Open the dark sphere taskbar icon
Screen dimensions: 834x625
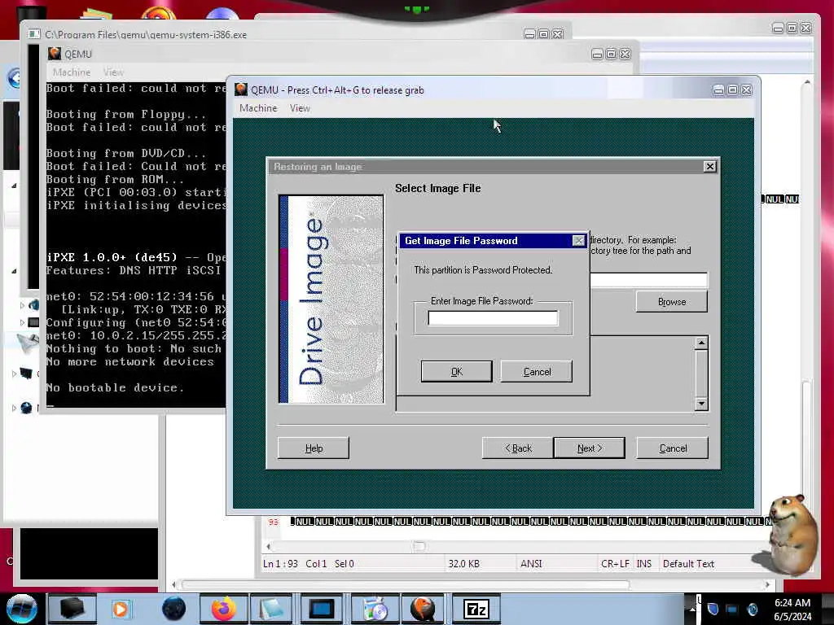click(x=173, y=609)
